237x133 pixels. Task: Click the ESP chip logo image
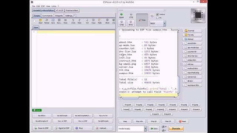[x=198, y=16]
